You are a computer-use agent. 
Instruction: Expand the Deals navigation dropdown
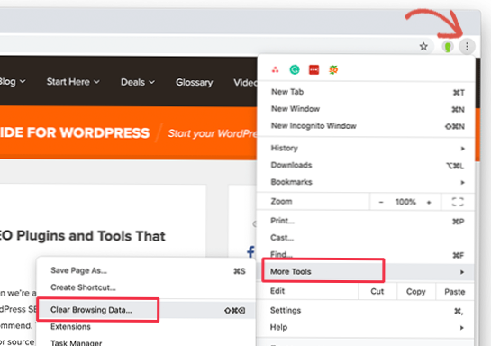tap(138, 82)
